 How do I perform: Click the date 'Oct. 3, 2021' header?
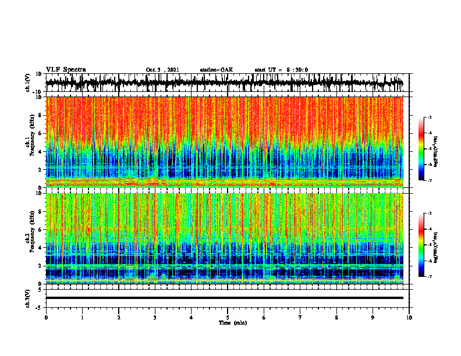click(x=162, y=70)
